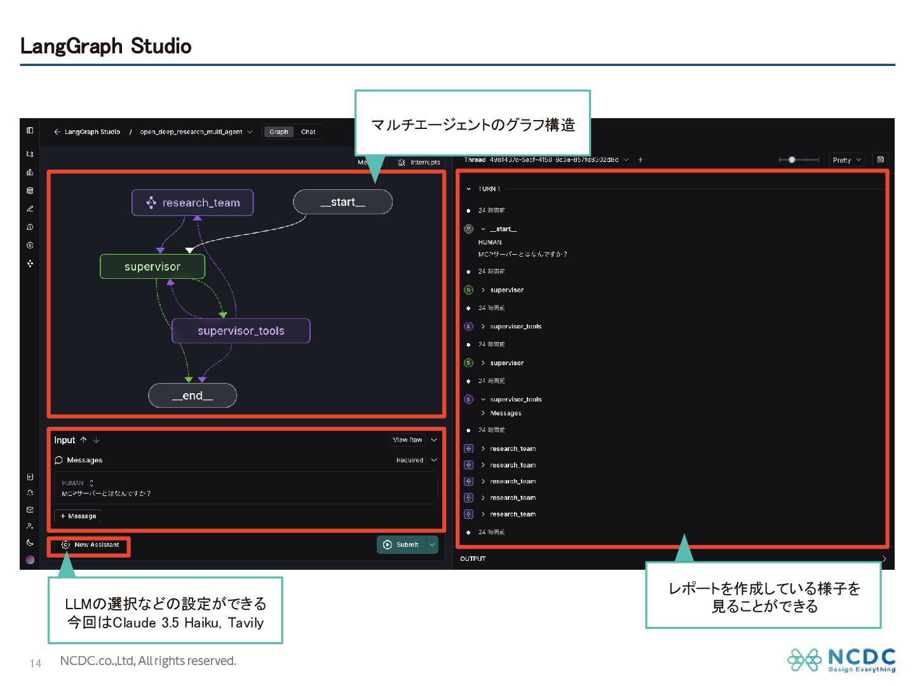
Task: Go back with the arrow beside LangGraph Studio
Action: coord(57,132)
